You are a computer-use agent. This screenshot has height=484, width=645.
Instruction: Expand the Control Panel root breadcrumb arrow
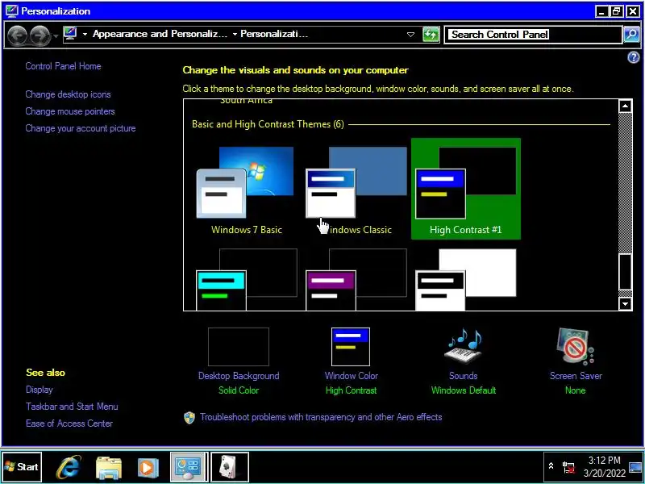click(x=85, y=34)
